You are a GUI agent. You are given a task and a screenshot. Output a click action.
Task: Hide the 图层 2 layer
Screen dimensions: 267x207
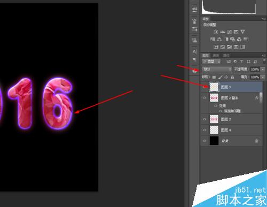205,119
